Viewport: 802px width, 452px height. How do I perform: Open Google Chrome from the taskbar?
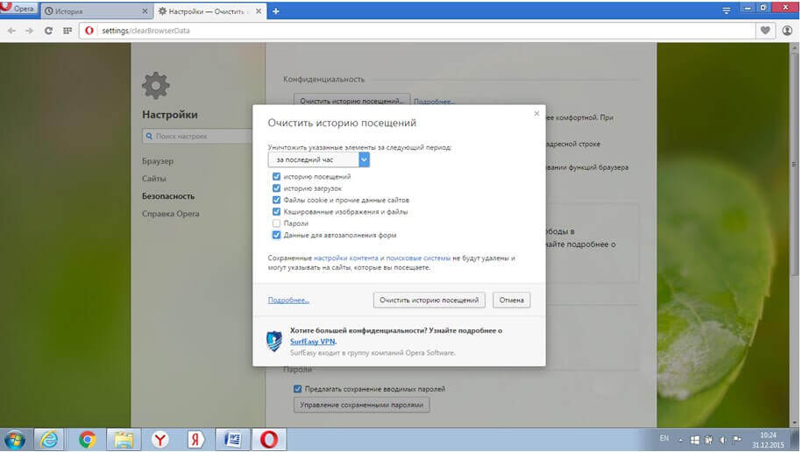(x=87, y=438)
